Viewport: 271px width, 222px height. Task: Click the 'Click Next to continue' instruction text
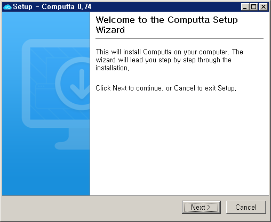(x=166, y=88)
